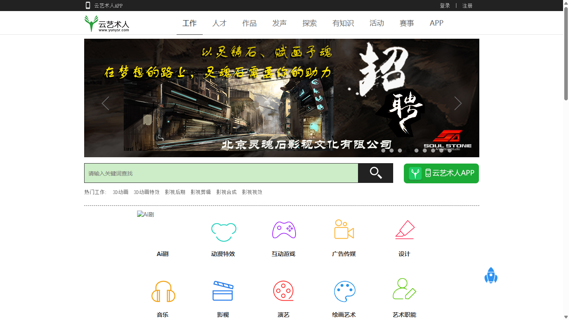The image size is (569, 320).
Task: Select the 互动游戏 gamepad icon
Action: (x=284, y=230)
